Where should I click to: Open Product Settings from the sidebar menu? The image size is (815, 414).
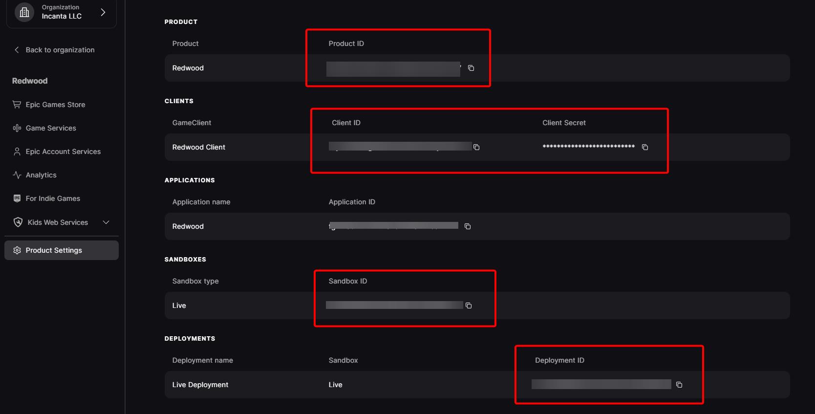coord(54,250)
